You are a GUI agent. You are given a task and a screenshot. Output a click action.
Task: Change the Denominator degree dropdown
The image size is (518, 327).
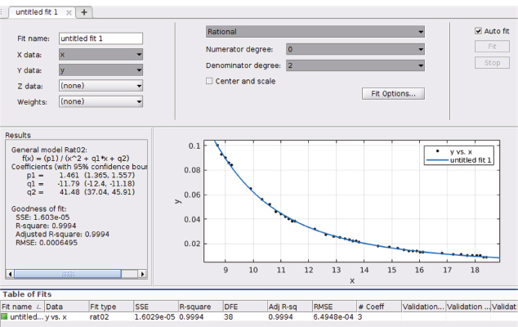click(355, 65)
